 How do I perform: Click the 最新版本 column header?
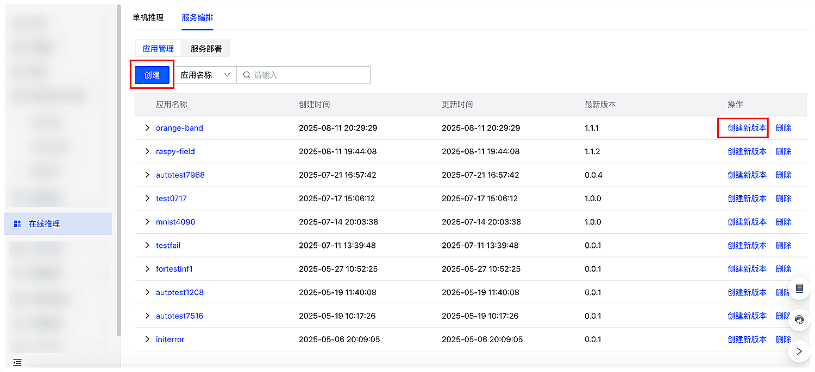(600, 104)
